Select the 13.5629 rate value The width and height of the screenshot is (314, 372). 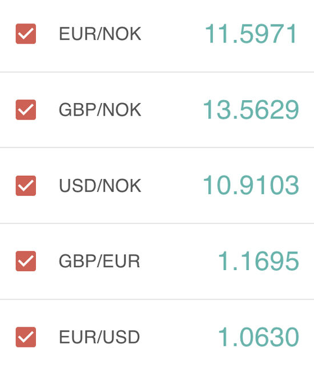251,110
